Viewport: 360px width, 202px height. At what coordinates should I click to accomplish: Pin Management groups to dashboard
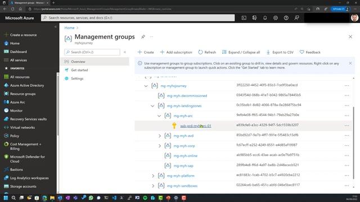[143, 36]
